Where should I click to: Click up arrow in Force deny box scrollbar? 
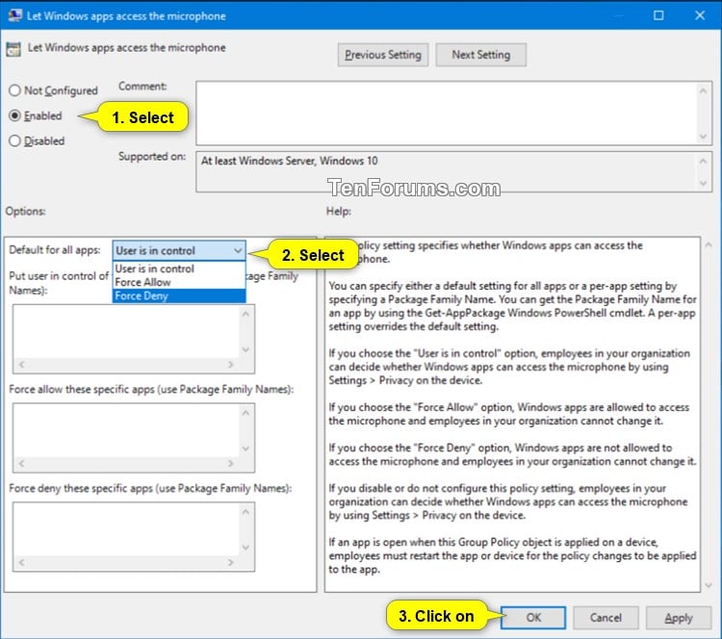click(245, 511)
